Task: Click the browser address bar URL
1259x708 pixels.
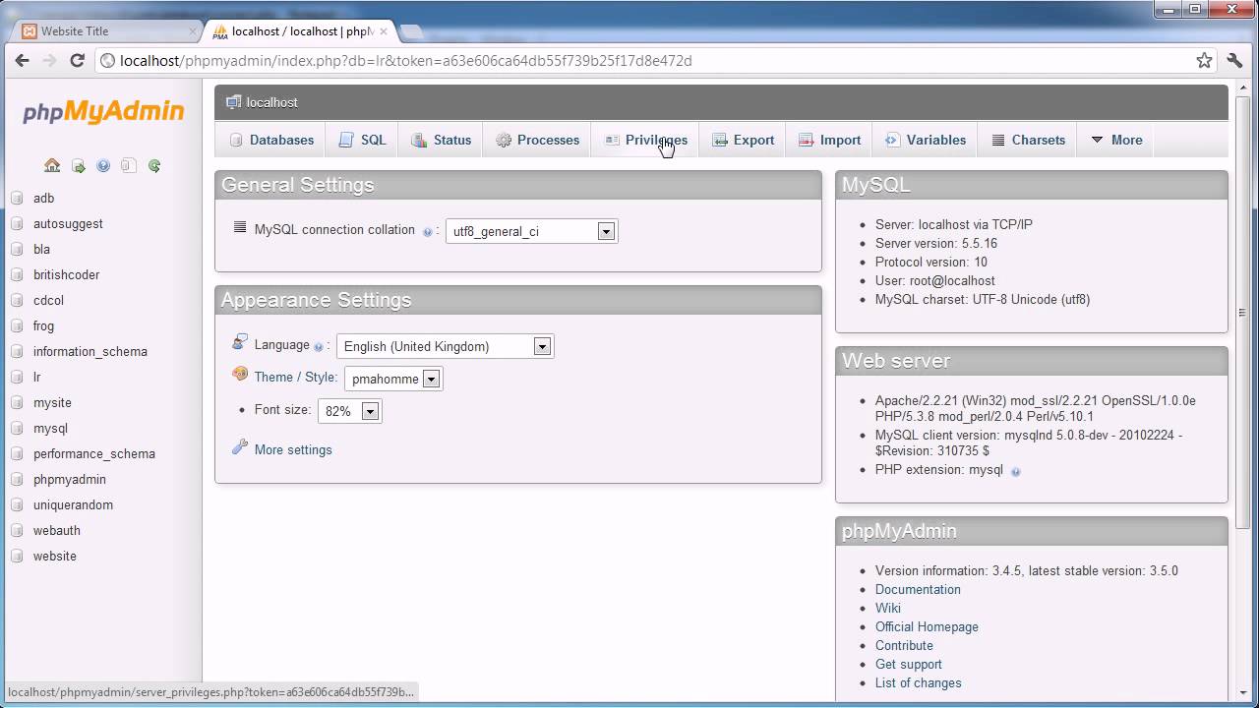Action: [x=405, y=60]
